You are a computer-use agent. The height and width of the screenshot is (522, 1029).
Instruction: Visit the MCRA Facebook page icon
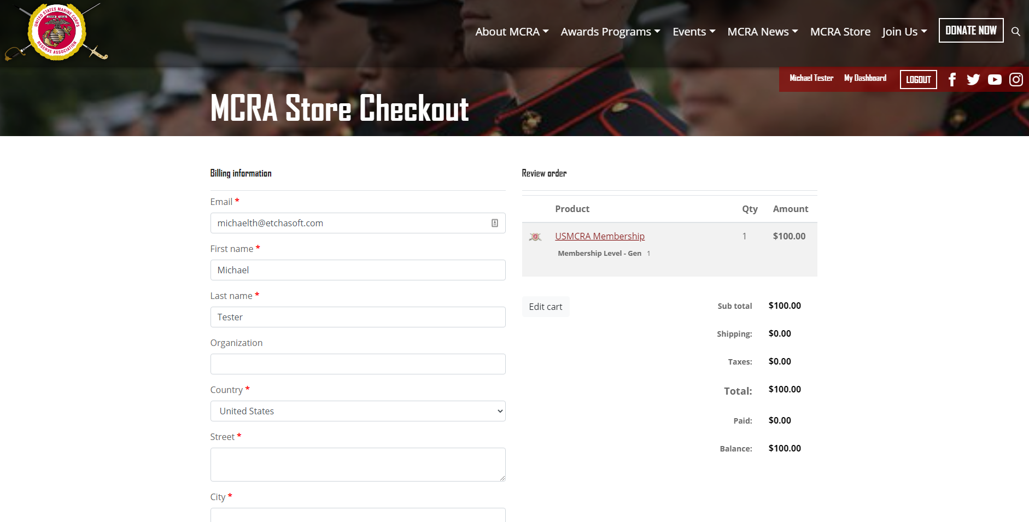[x=952, y=80]
